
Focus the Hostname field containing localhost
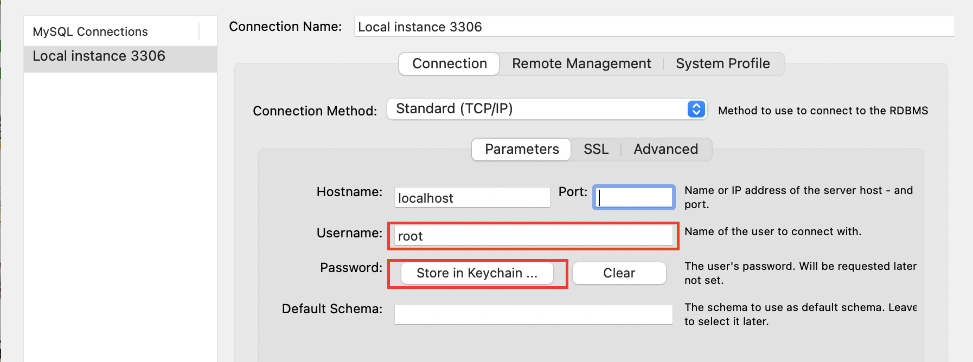tap(472, 198)
